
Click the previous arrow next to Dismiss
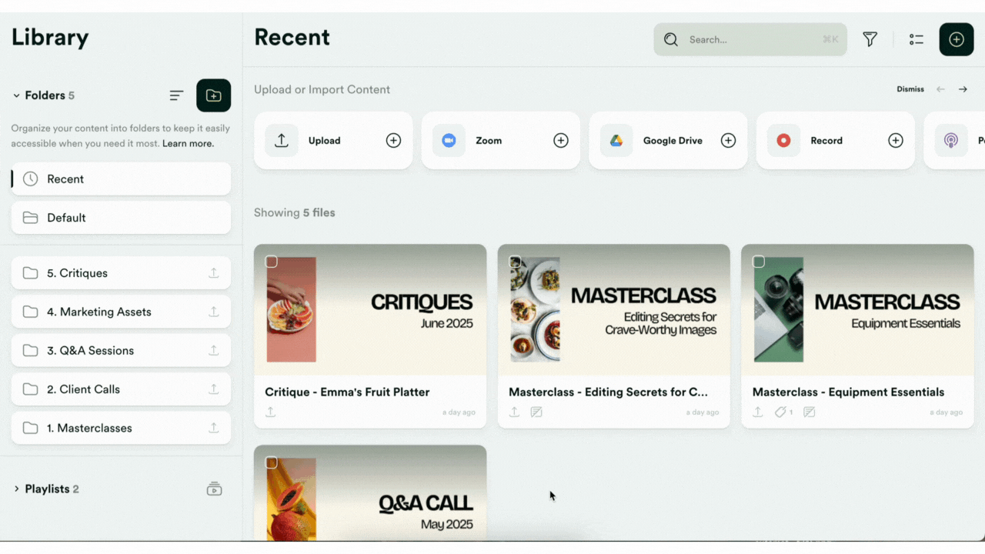[940, 89]
